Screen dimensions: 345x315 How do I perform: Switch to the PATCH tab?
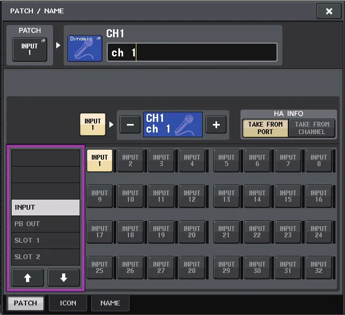25,303
